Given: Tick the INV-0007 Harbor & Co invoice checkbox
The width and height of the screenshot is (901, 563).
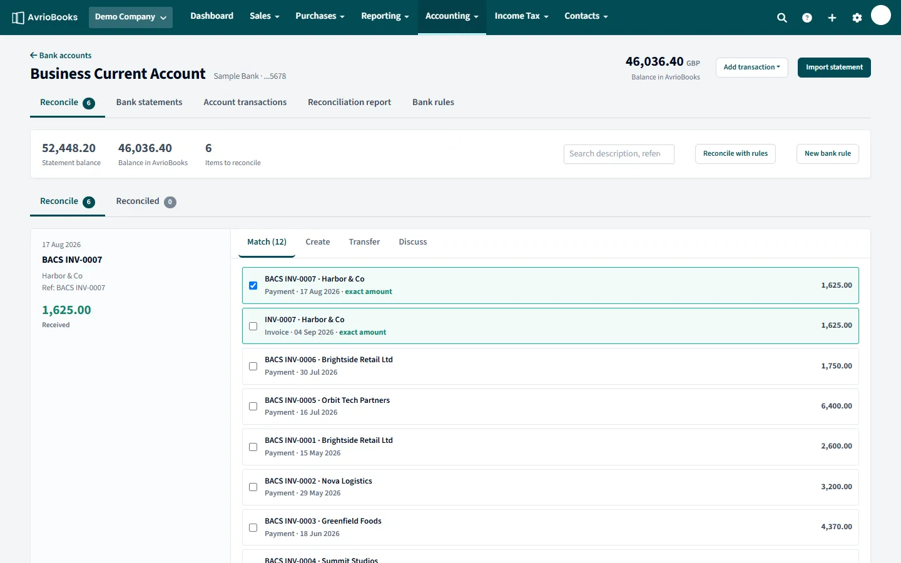Looking at the screenshot, I should [x=253, y=326].
